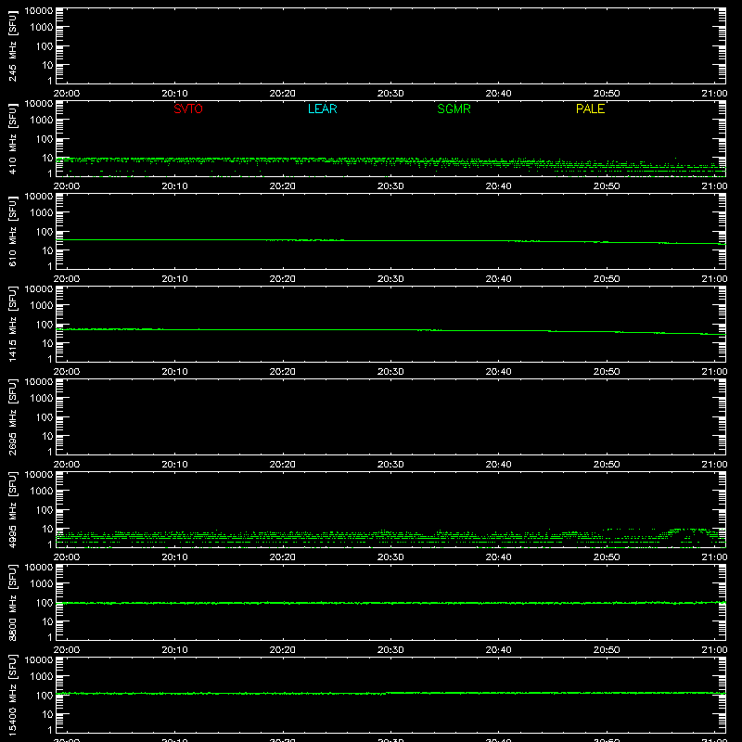The image size is (742, 742).
Task: Click 21:00 tick under the 245 MHz panel
Action: [714, 94]
